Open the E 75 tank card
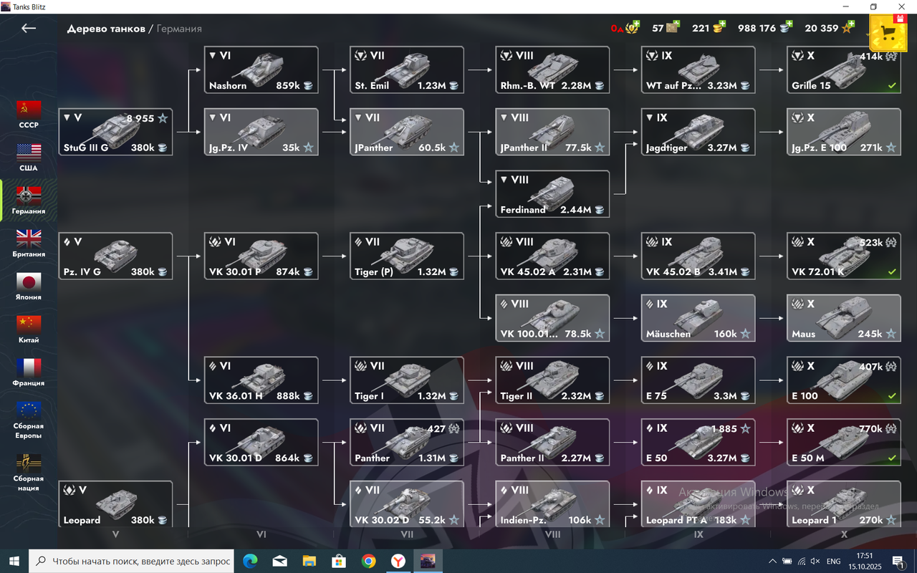Viewport: 917px width, 573px height. (x=698, y=380)
